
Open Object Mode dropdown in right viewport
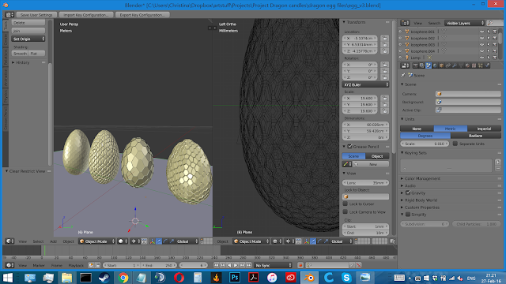click(x=251, y=241)
